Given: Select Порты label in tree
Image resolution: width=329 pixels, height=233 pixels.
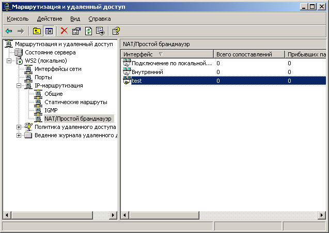Looking at the screenshot, I should point(43,77).
